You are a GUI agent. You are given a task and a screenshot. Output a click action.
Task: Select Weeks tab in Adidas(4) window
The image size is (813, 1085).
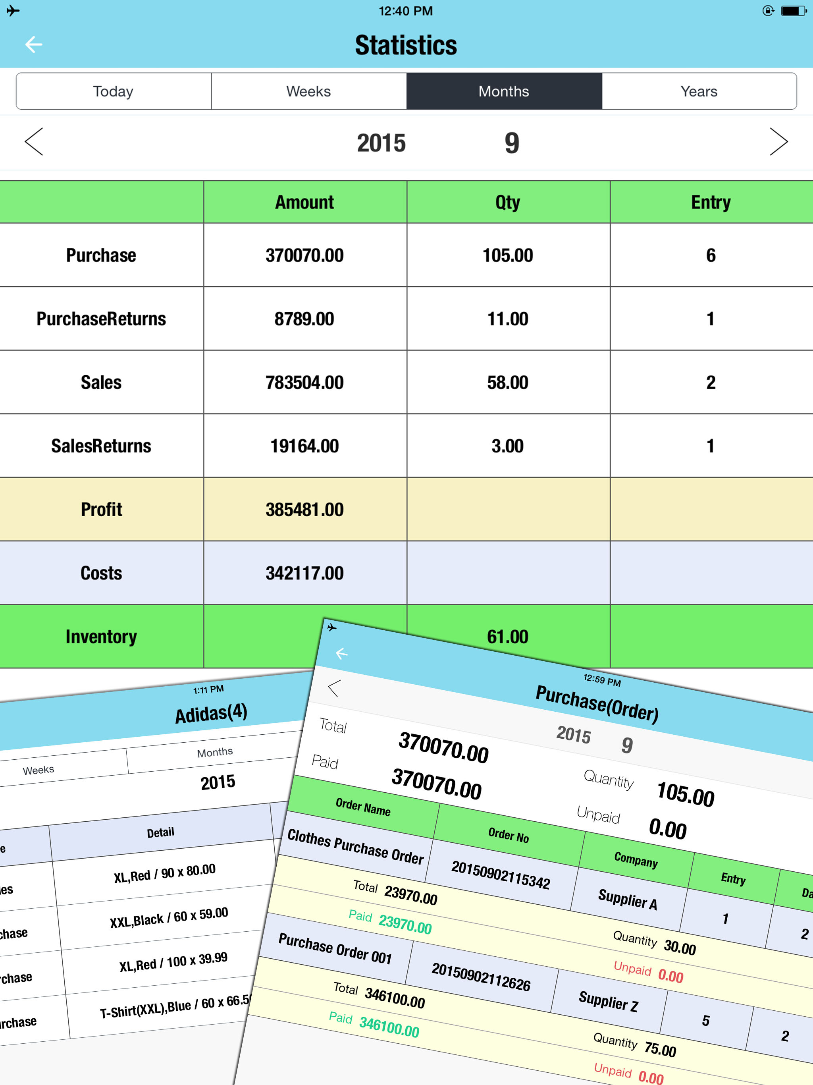(x=38, y=770)
